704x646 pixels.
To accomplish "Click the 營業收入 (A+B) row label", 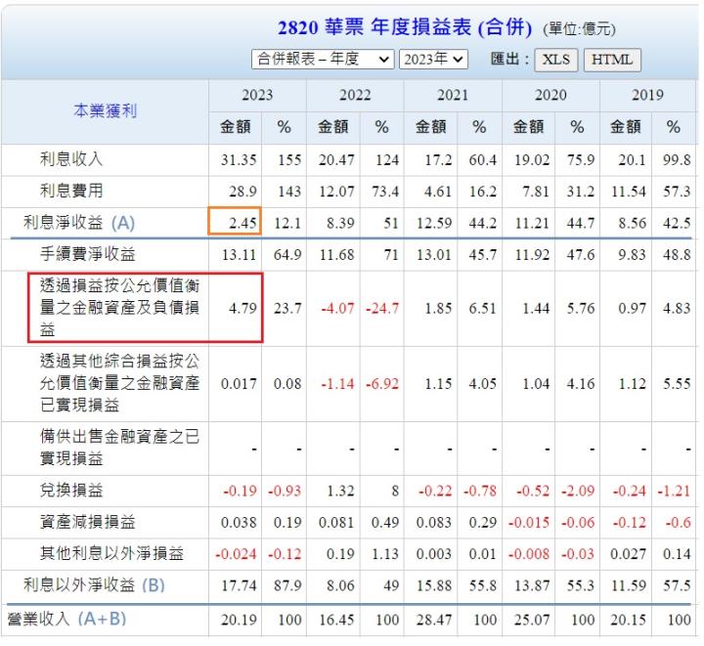I will point(66,619).
